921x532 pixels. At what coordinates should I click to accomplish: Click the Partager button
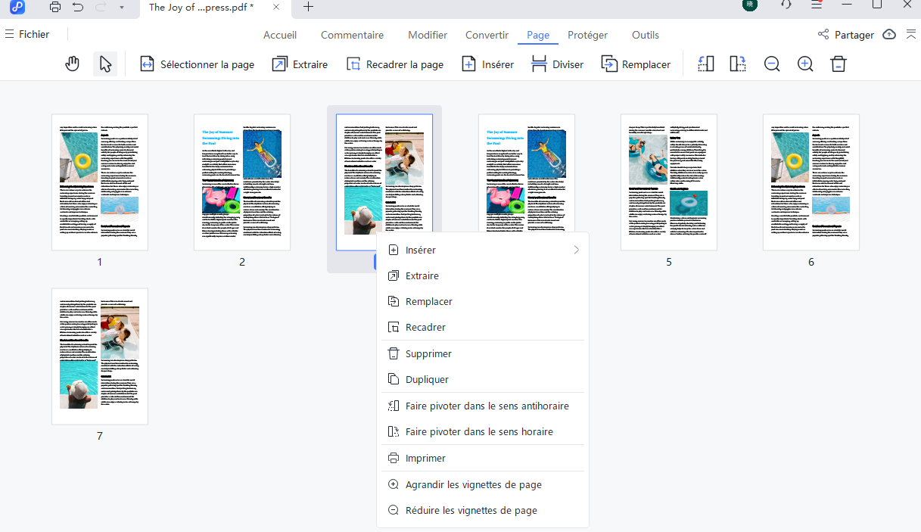[x=846, y=35]
